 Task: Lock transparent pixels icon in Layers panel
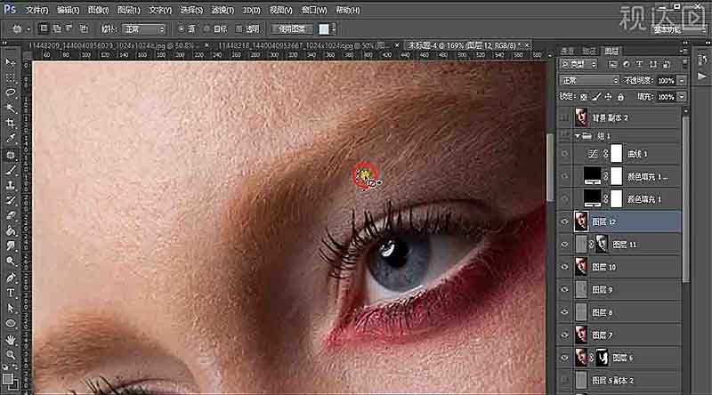584,97
